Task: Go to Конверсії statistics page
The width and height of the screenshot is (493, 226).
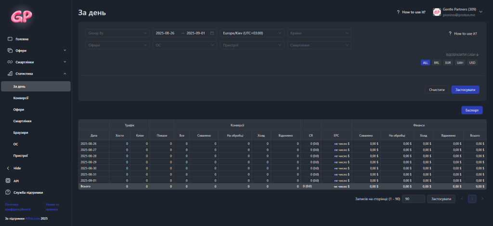Action: (21, 98)
